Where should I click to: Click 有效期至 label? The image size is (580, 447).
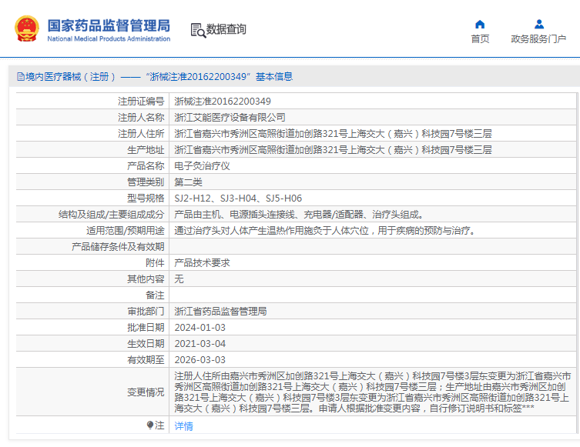146,360
